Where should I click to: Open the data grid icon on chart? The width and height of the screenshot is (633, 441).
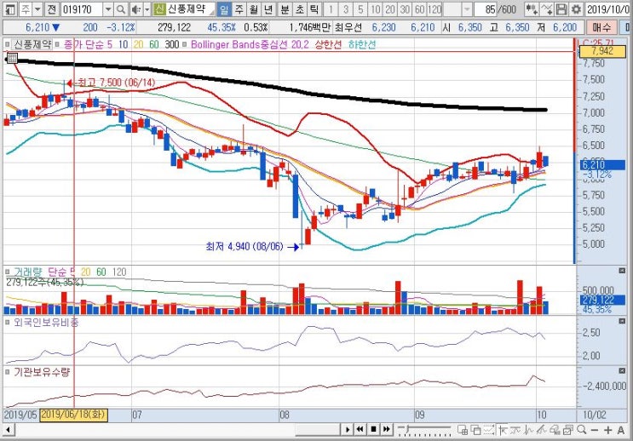click(12, 58)
